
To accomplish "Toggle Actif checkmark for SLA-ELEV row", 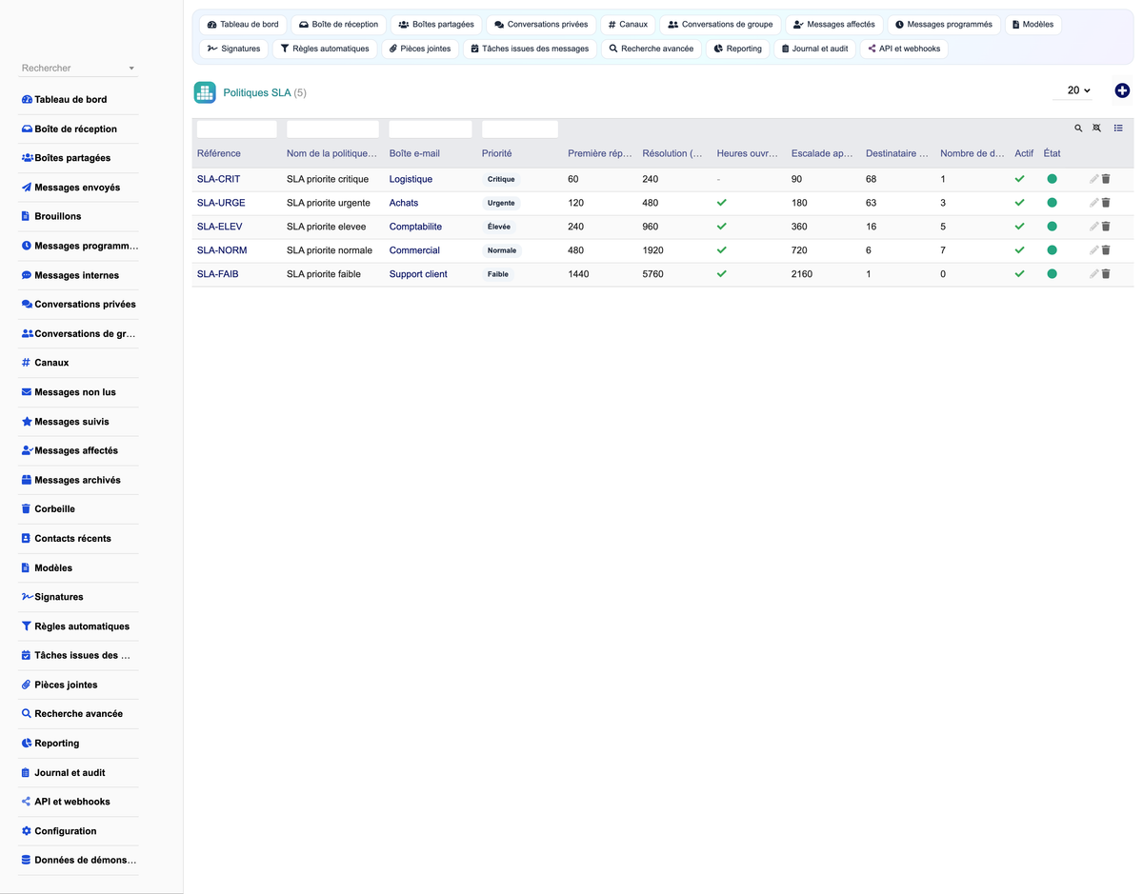I will 1019,227.
